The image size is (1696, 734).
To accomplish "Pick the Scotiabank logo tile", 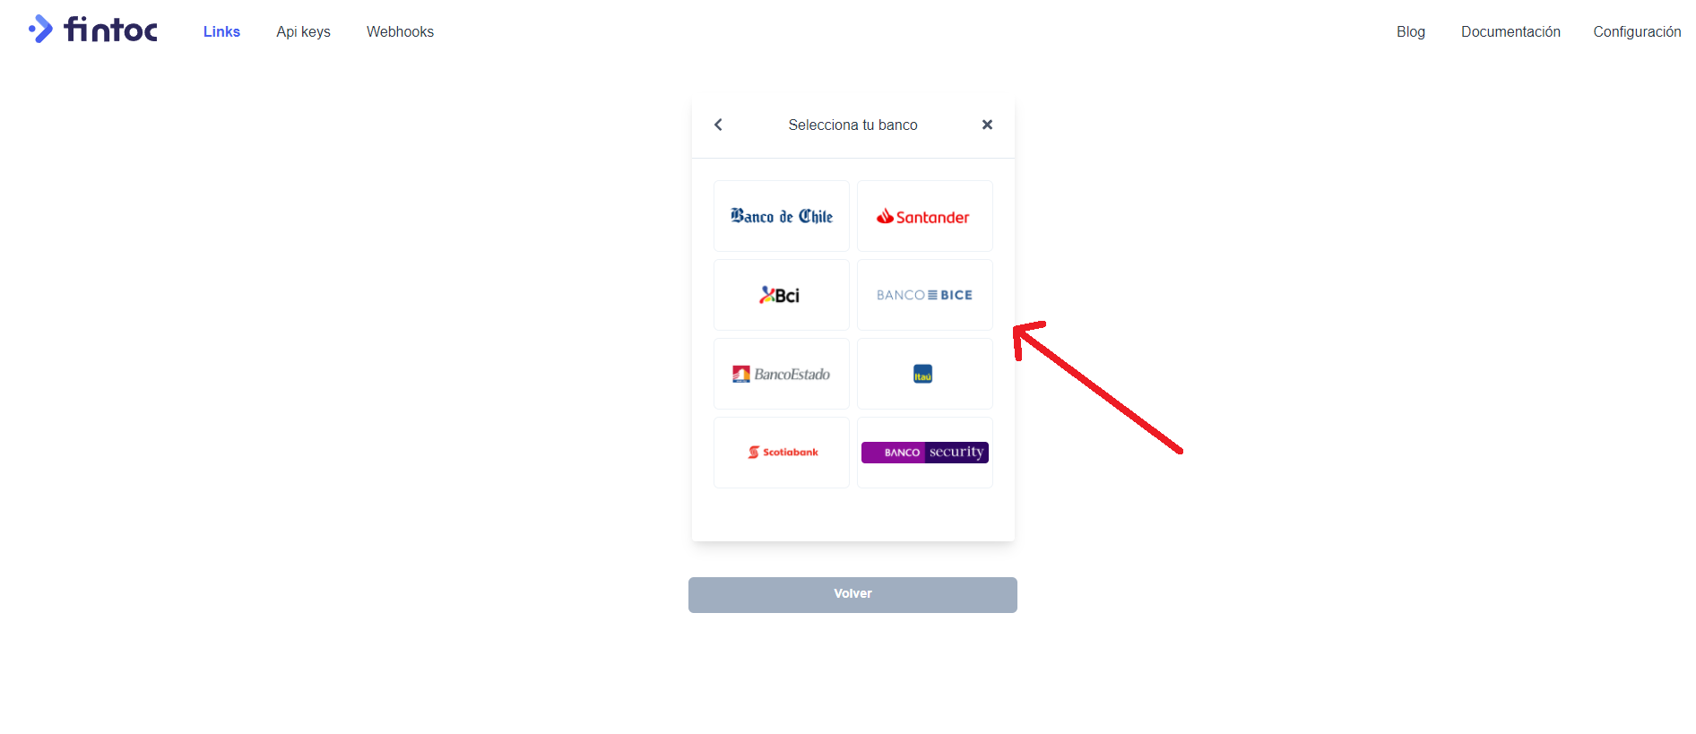I will click(x=781, y=453).
